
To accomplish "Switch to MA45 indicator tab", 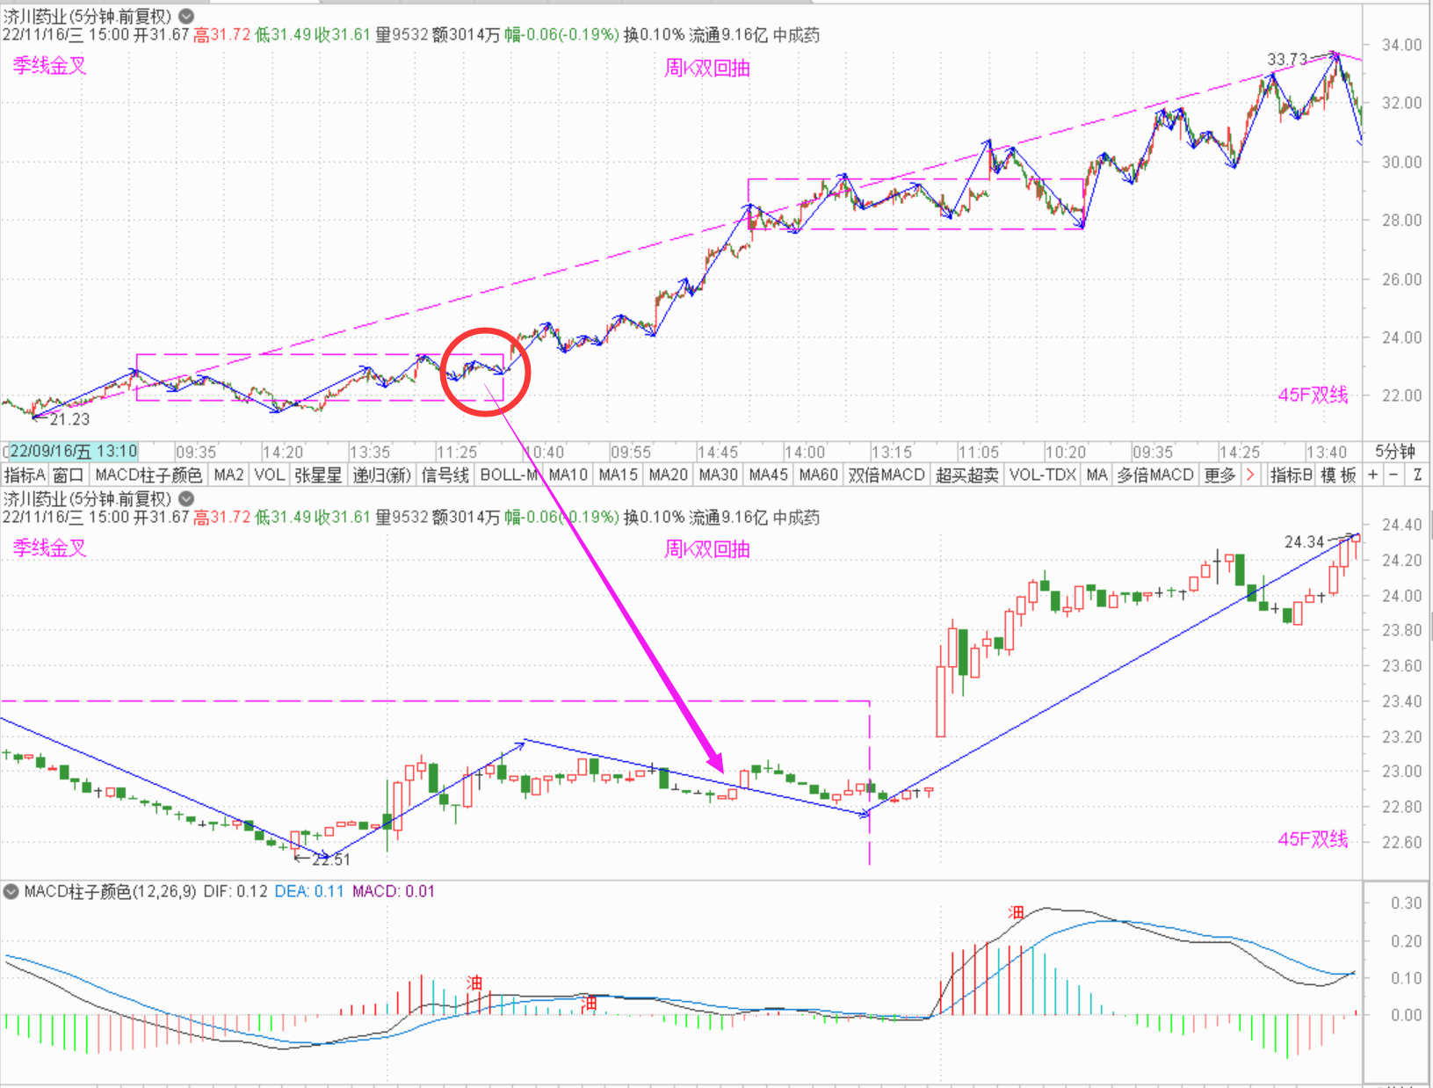I will tap(768, 475).
